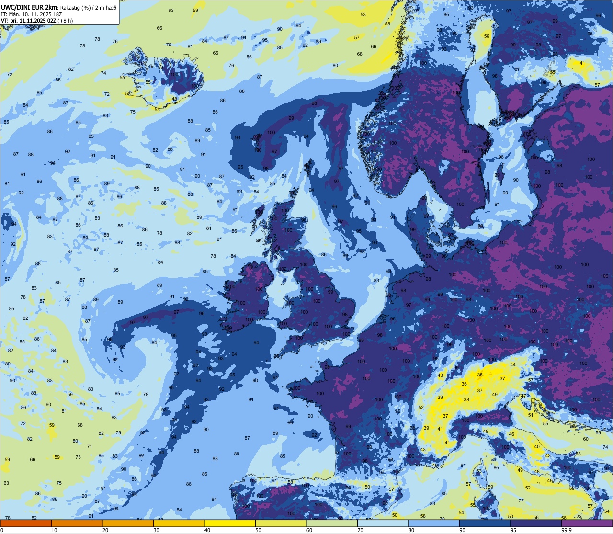Viewport: 613px width, 534px height.
Task: Click the 50–60 pale yellow legend swatch
Action: pyautogui.click(x=281, y=523)
